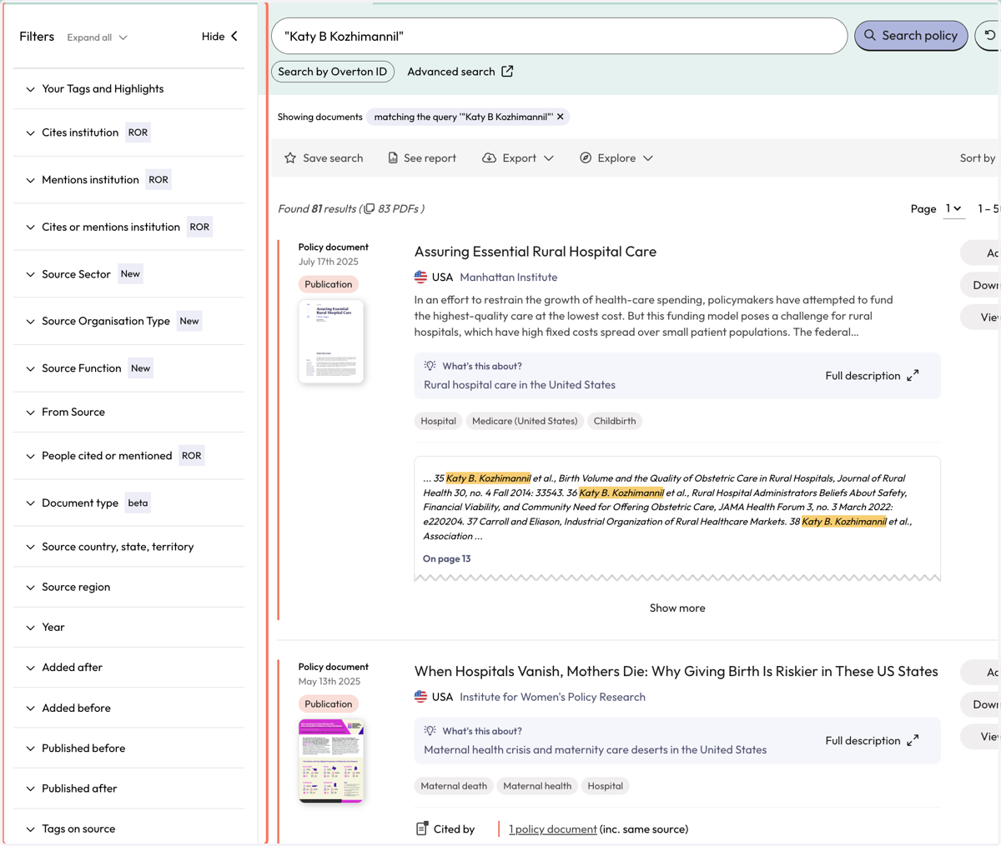
Task: Click the reset search arrow icon
Action: (990, 36)
